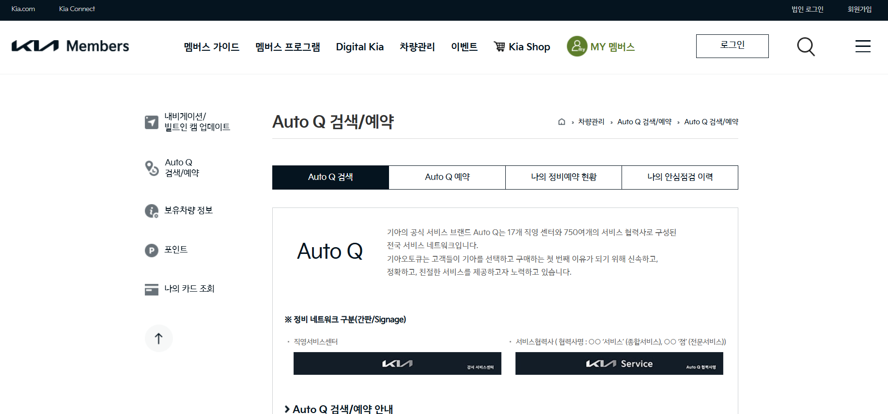Click the breadcrumb home icon
Image resolution: width=888 pixels, height=414 pixels.
(x=561, y=122)
